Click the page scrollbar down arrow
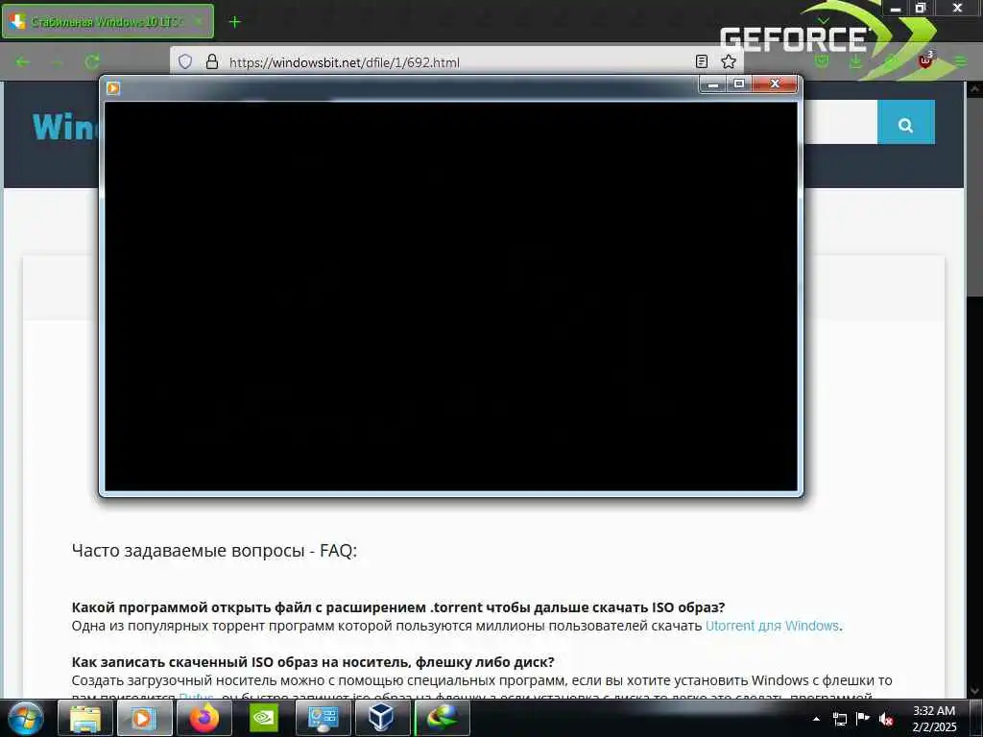 [x=975, y=691]
